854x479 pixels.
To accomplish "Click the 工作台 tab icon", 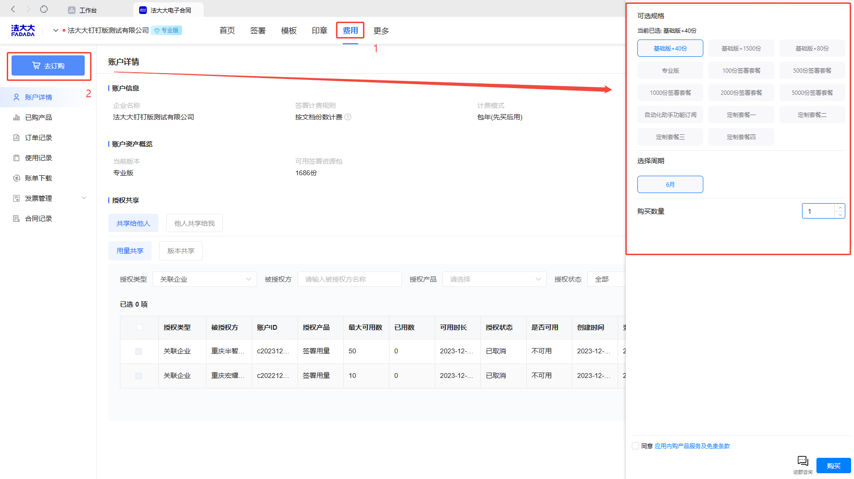I will [72, 10].
